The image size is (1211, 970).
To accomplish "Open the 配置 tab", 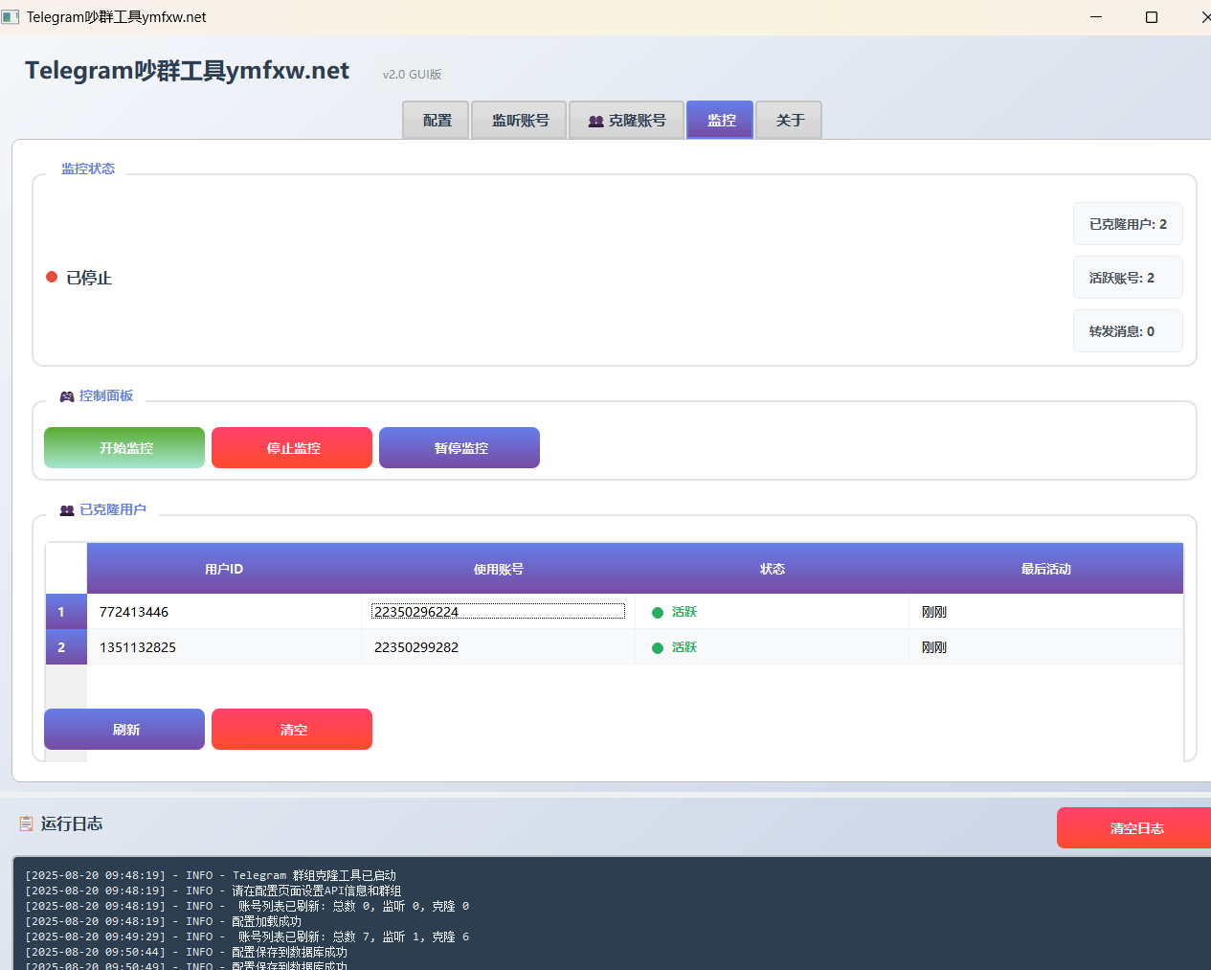I will pyautogui.click(x=437, y=121).
